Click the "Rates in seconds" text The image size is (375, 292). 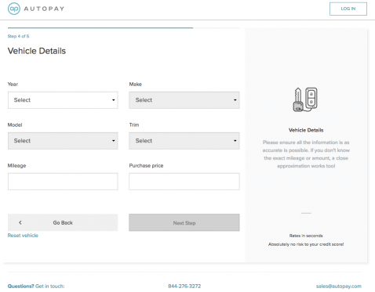[306, 236]
